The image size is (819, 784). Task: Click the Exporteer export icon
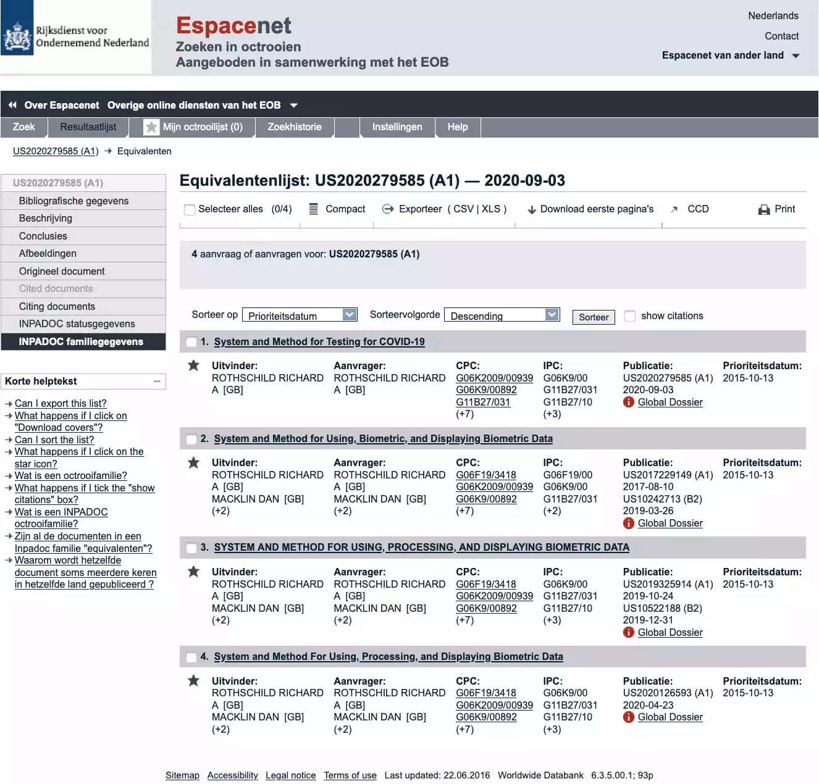pyautogui.click(x=388, y=209)
